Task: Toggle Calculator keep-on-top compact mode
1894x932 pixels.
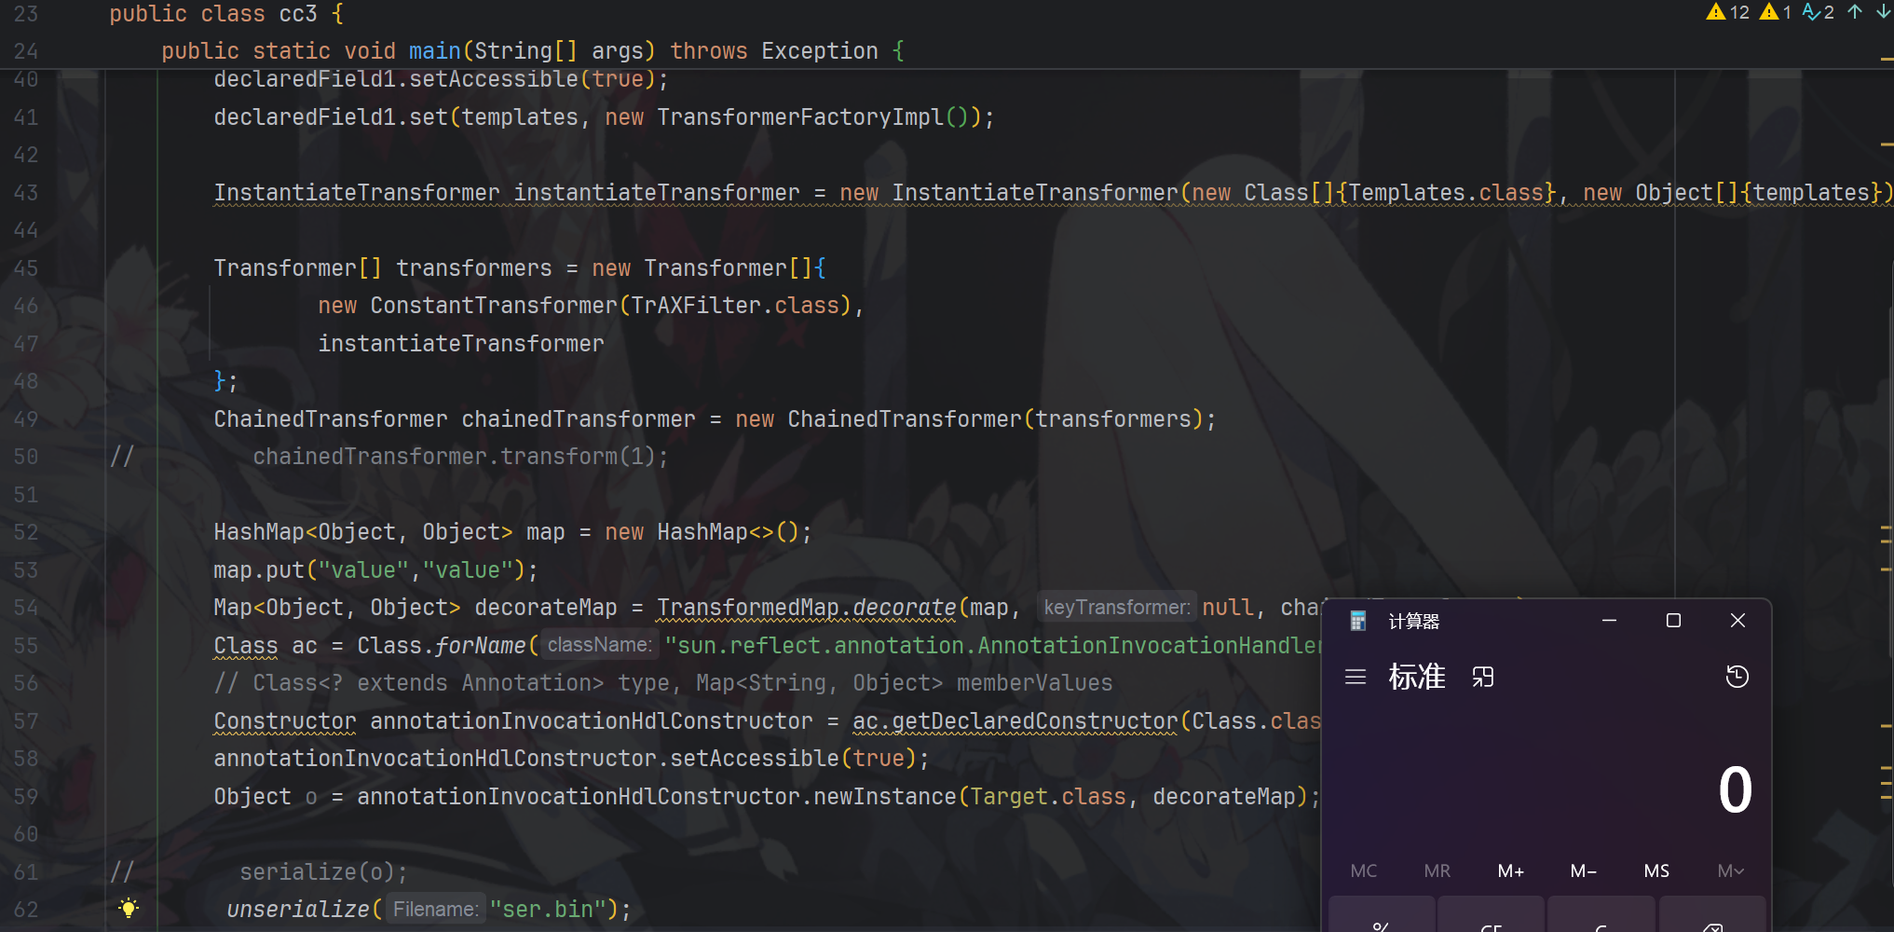Action: [1482, 677]
